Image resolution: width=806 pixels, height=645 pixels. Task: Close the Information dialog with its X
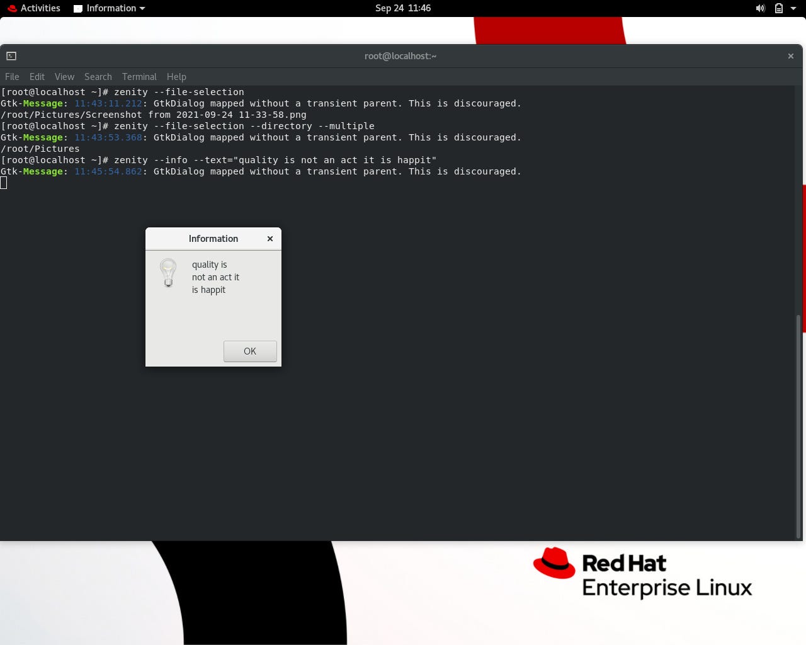tap(270, 239)
